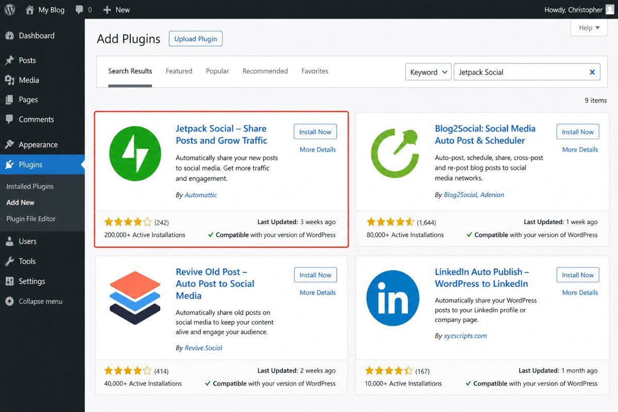Collapse the admin sidebar menu
618x412 pixels.
[x=34, y=301]
